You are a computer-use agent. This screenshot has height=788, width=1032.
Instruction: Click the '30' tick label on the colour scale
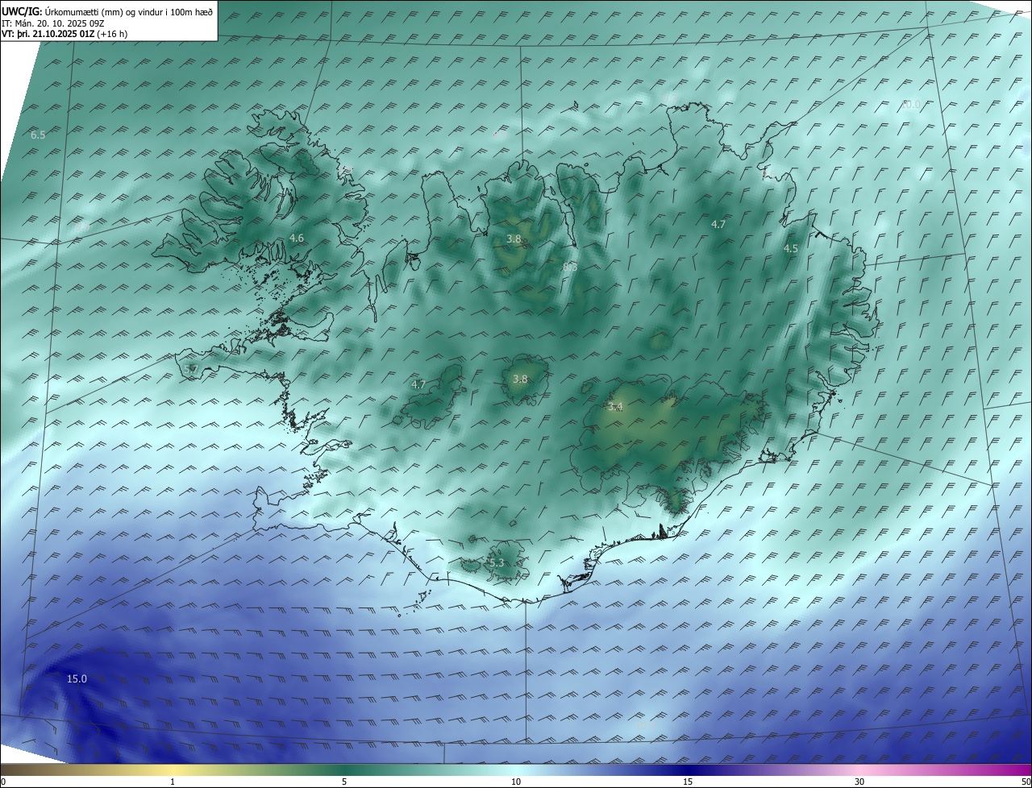coord(859,782)
